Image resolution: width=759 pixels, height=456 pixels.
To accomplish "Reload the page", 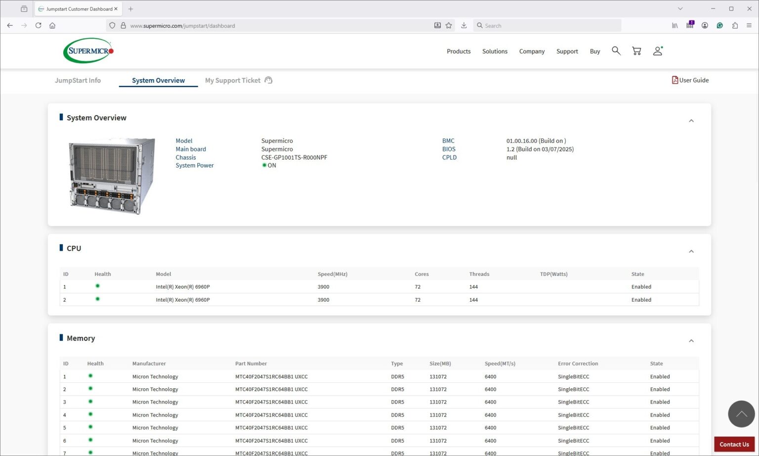I will 38,25.
